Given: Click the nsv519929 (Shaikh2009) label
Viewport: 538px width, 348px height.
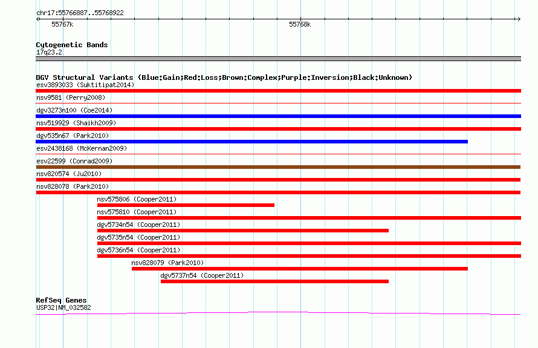Looking at the screenshot, I should point(76,123).
